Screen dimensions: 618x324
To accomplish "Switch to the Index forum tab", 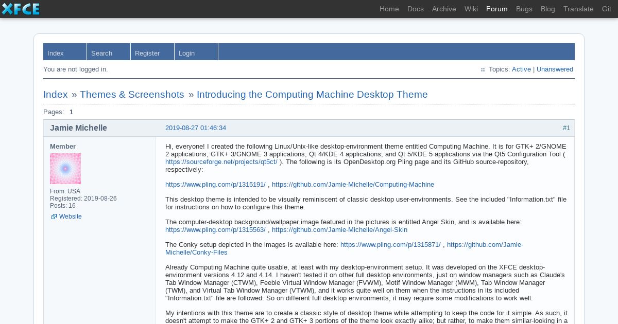I will (65, 52).
